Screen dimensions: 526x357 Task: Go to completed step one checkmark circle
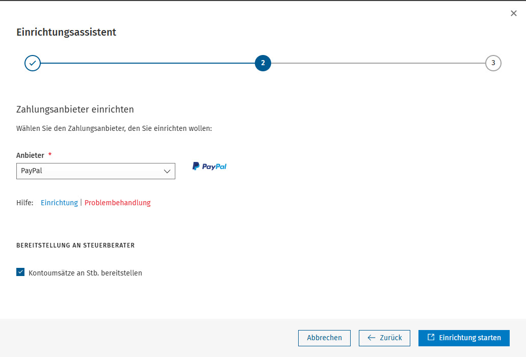pos(33,63)
